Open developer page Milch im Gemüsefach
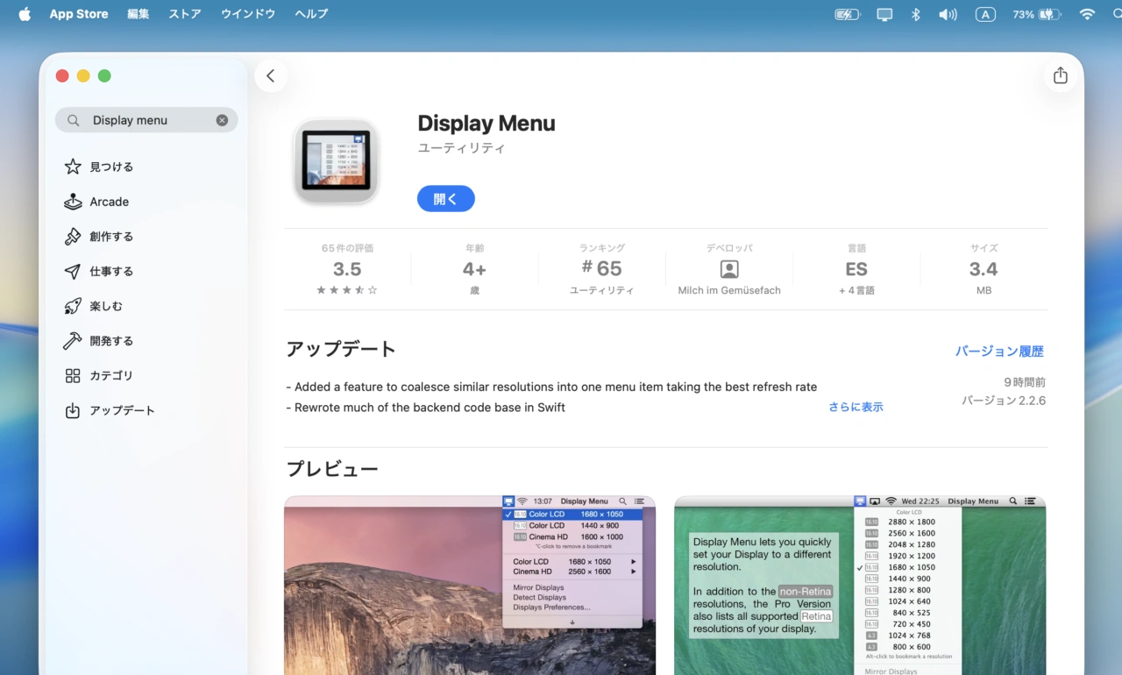 point(728,290)
